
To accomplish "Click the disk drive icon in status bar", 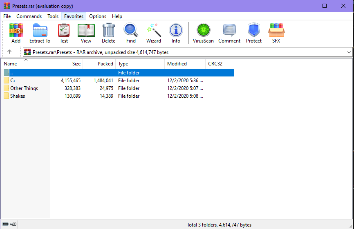I will pyautogui.click(x=5, y=224).
